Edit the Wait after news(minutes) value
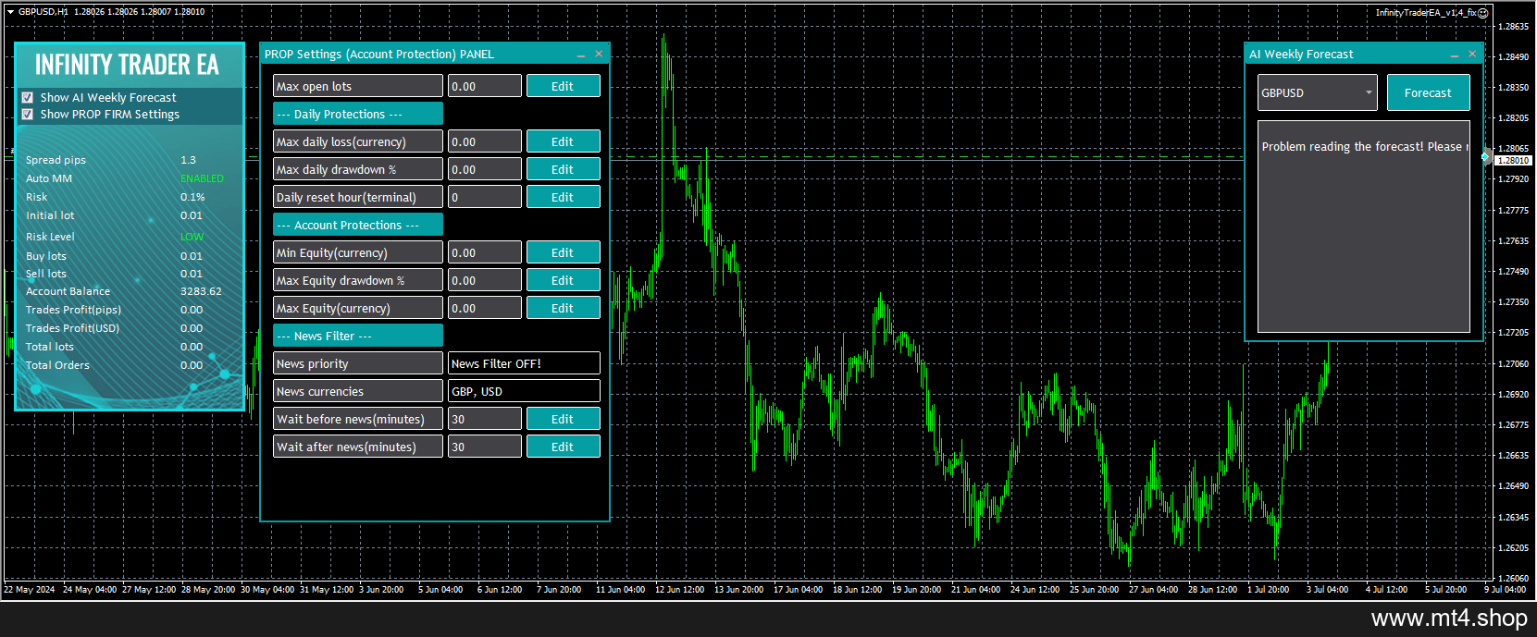 [563, 447]
